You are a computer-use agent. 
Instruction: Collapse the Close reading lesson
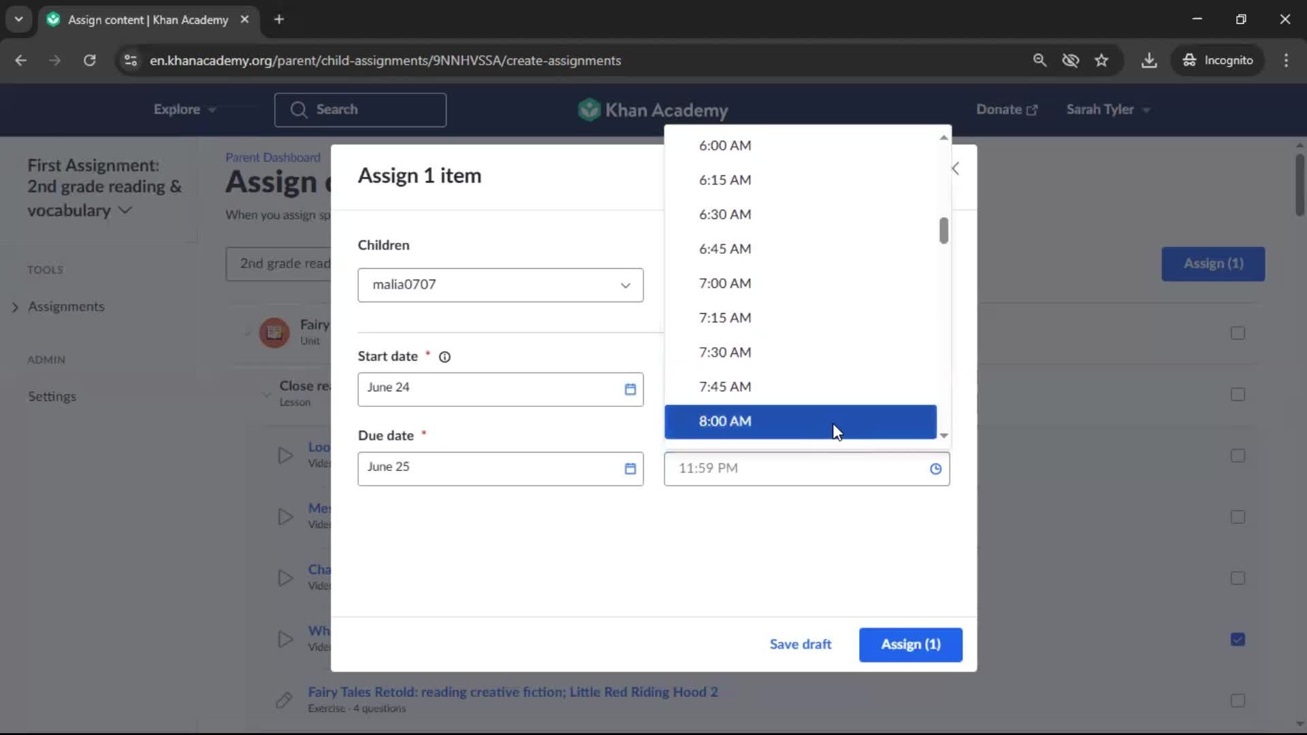pyautogui.click(x=266, y=394)
